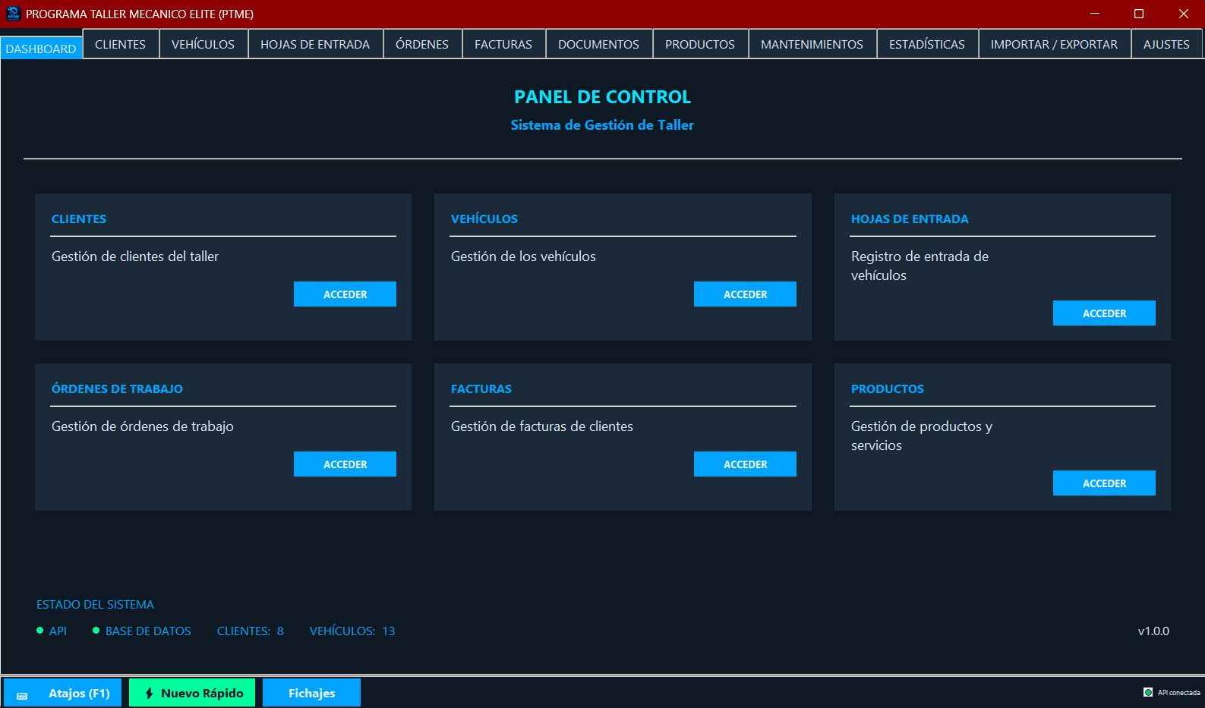Click 'Gestión de clientes del taller' text

135,256
